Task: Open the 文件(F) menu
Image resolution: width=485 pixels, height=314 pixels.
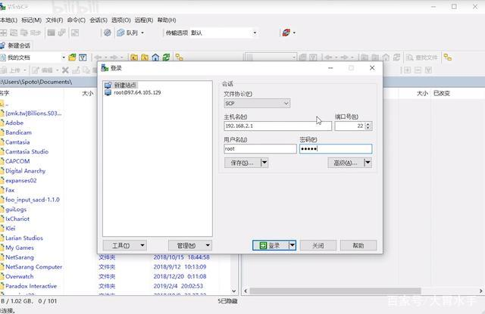Action: 54,20
